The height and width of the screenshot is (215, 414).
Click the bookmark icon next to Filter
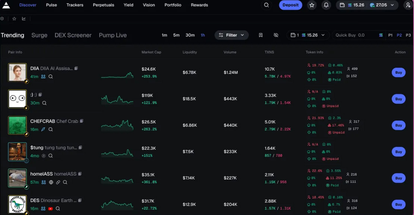(261, 35)
